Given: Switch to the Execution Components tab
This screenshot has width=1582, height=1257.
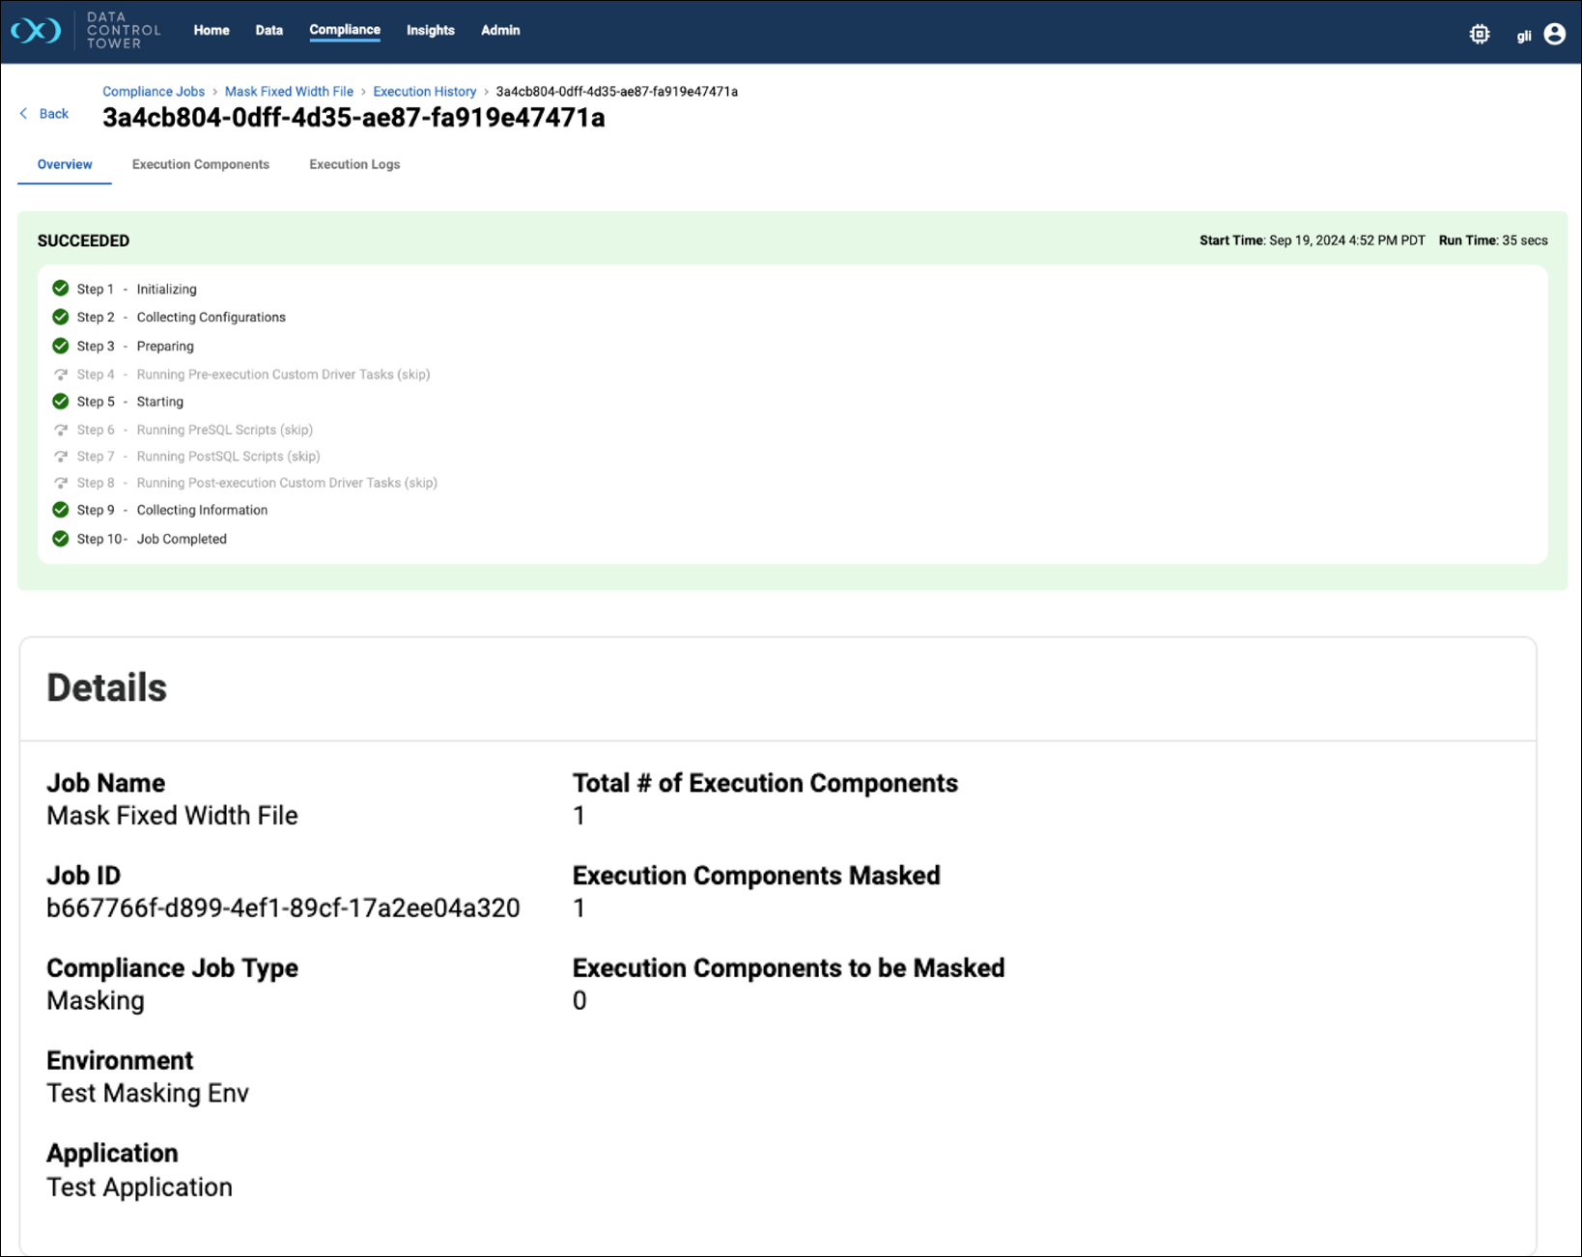Looking at the screenshot, I should pyautogui.click(x=201, y=165).
